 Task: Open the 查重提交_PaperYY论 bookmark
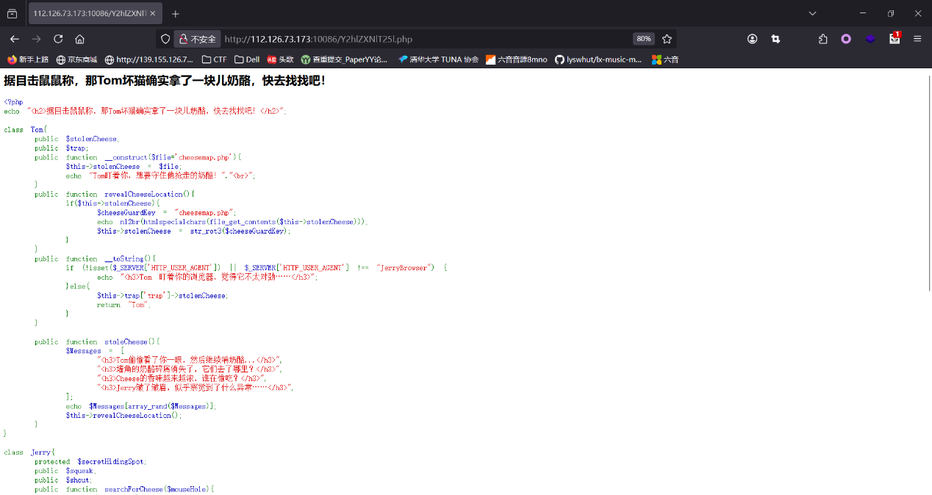coord(345,59)
